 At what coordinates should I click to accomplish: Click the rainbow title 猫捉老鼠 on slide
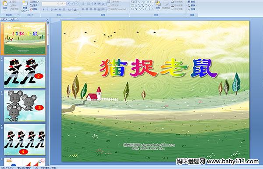tap(158, 68)
